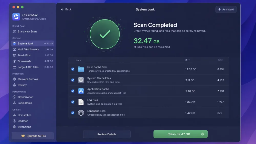Click the System Junk bin icon in sidebar

tap(14, 43)
